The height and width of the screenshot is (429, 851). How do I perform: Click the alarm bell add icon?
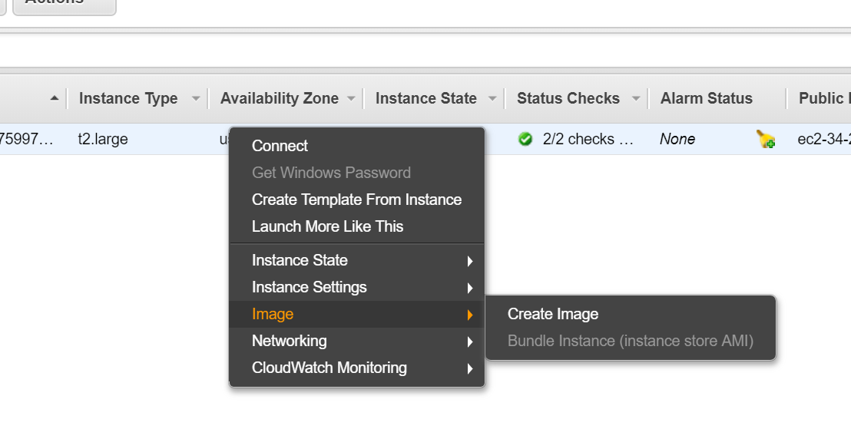pos(766,140)
